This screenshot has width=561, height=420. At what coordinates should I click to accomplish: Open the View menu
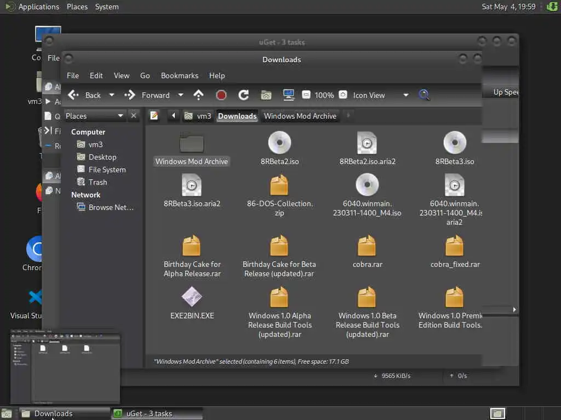[x=122, y=75]
